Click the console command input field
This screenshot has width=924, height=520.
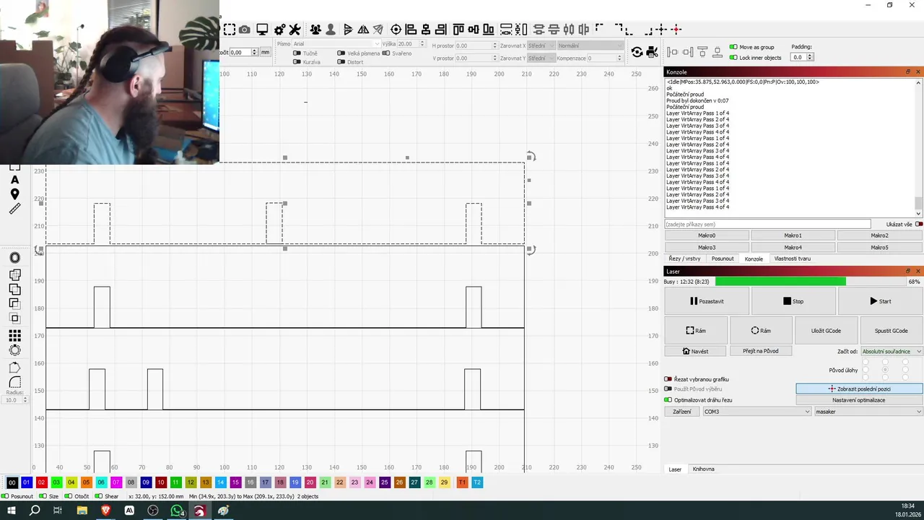coord(767,225)
